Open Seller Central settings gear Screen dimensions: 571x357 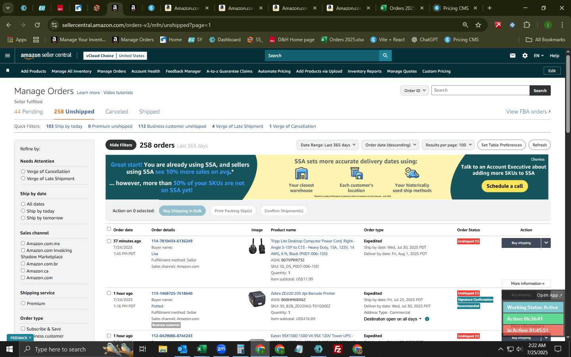(525, 56)
